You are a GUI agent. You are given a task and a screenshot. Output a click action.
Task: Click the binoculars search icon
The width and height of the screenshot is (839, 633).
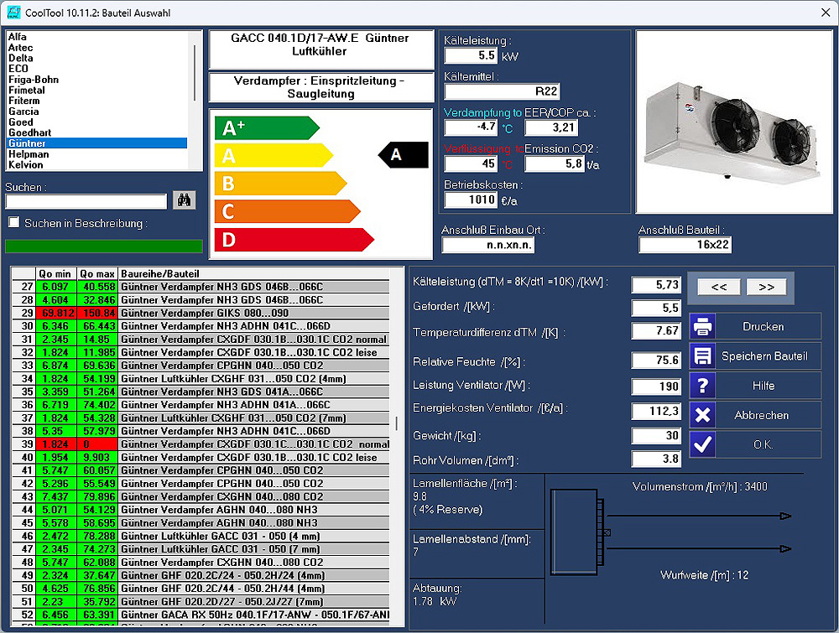[x=184, y=200]
